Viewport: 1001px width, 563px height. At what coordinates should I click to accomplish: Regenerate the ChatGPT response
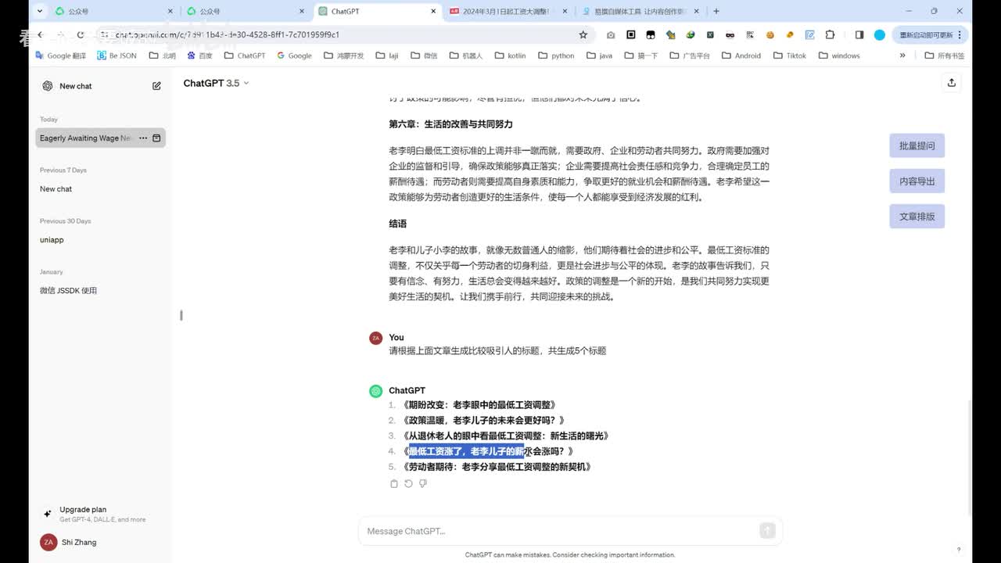click(x=408, y=484)
